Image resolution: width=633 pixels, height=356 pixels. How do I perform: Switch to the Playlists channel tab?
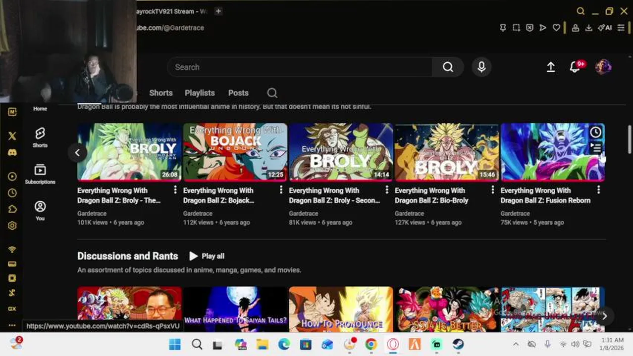coord(200,93)
